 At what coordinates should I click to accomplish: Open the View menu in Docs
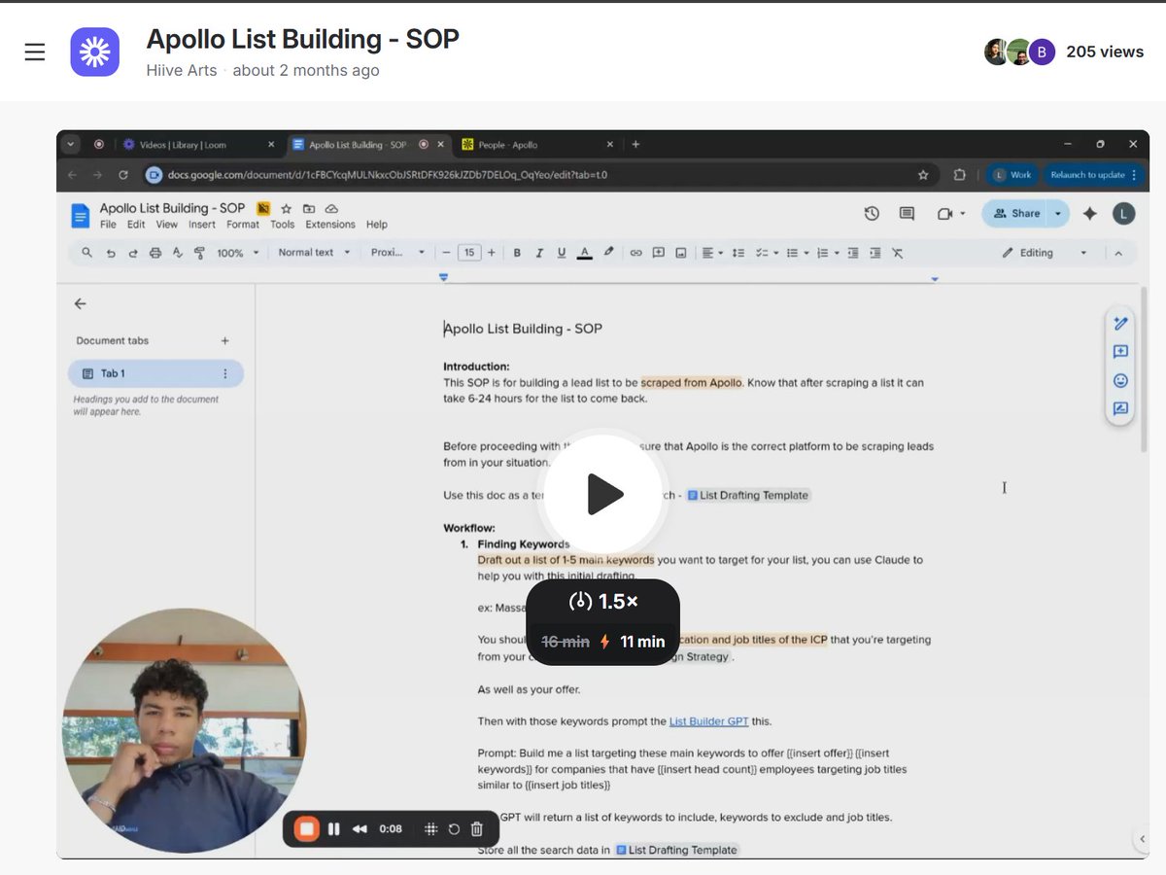(x=167, y=225)
